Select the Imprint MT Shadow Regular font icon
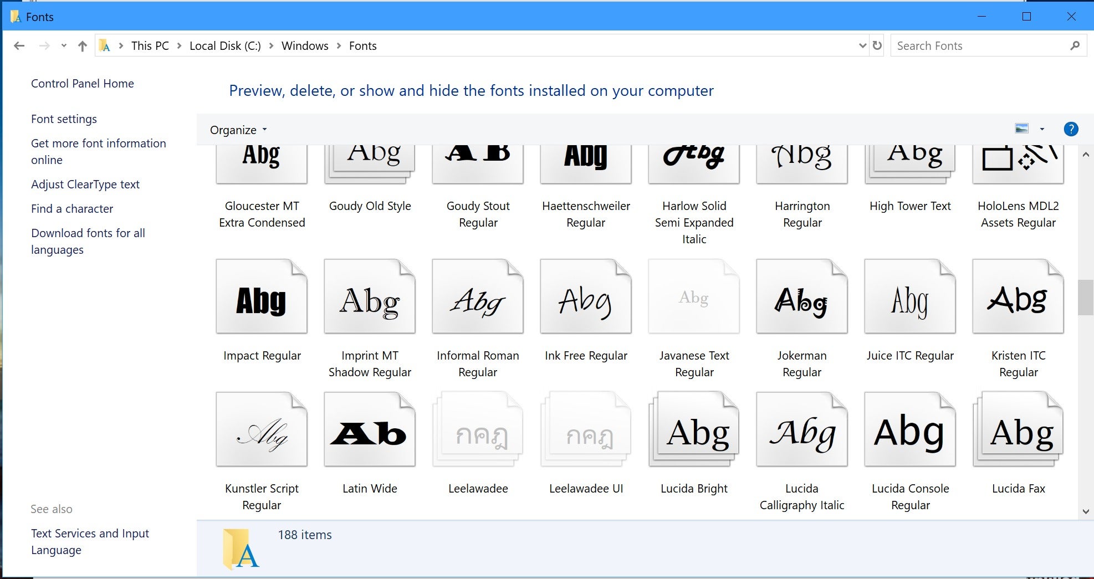 tap(370, 296)
